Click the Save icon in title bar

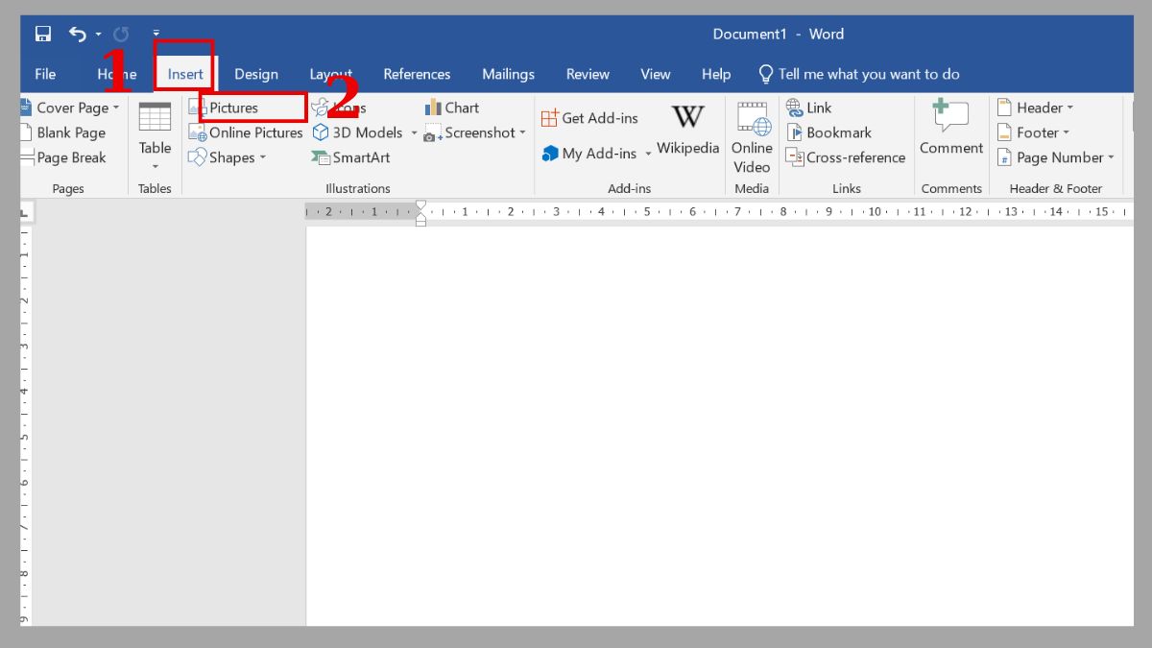43,35
